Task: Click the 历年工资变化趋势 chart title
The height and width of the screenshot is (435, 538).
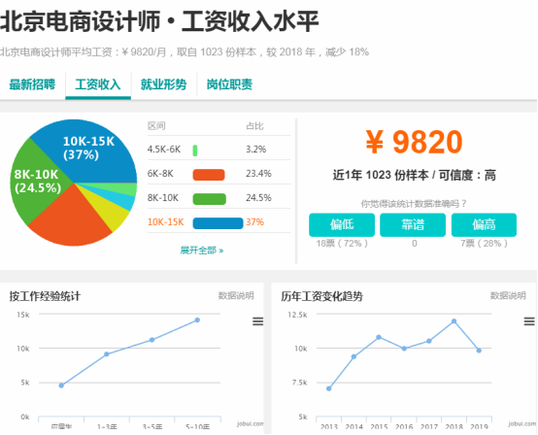Action: click(x=321, y=296)
